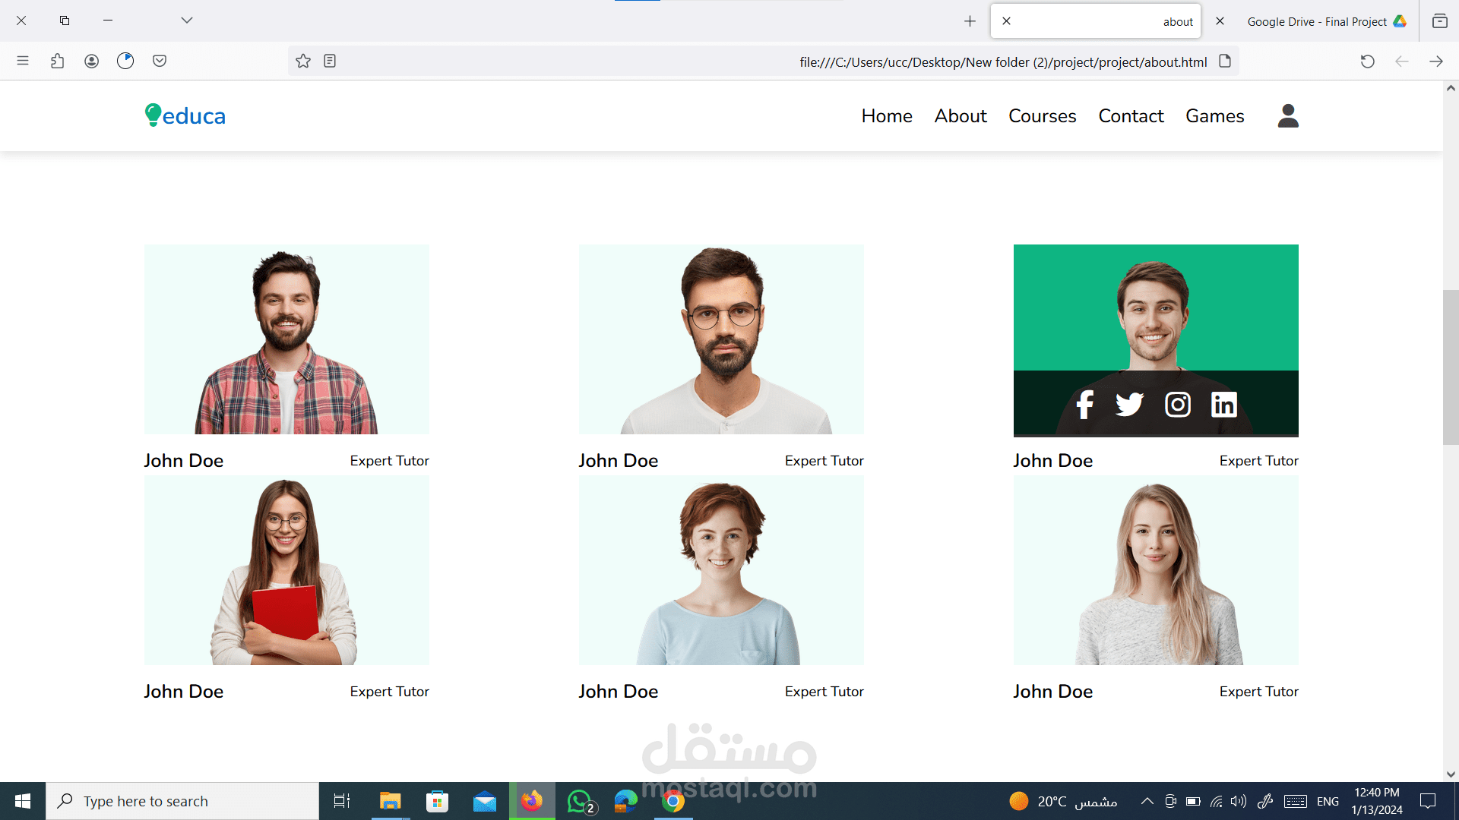This screenshot has height=820, width=1459.
Task: Click the LinkedIn icon on tutor card
Action: point(1223,405)
